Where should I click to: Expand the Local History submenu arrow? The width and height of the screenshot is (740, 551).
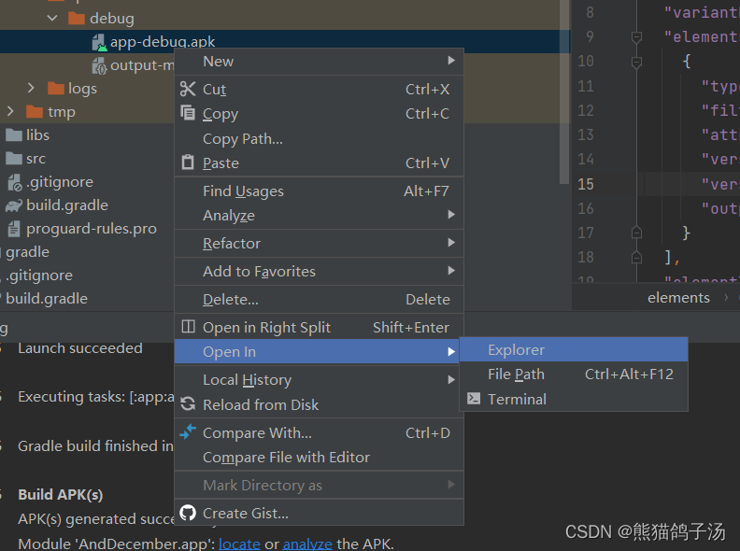point(451,379)
